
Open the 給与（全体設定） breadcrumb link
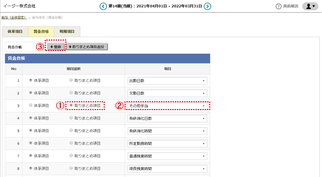(14, 18)
